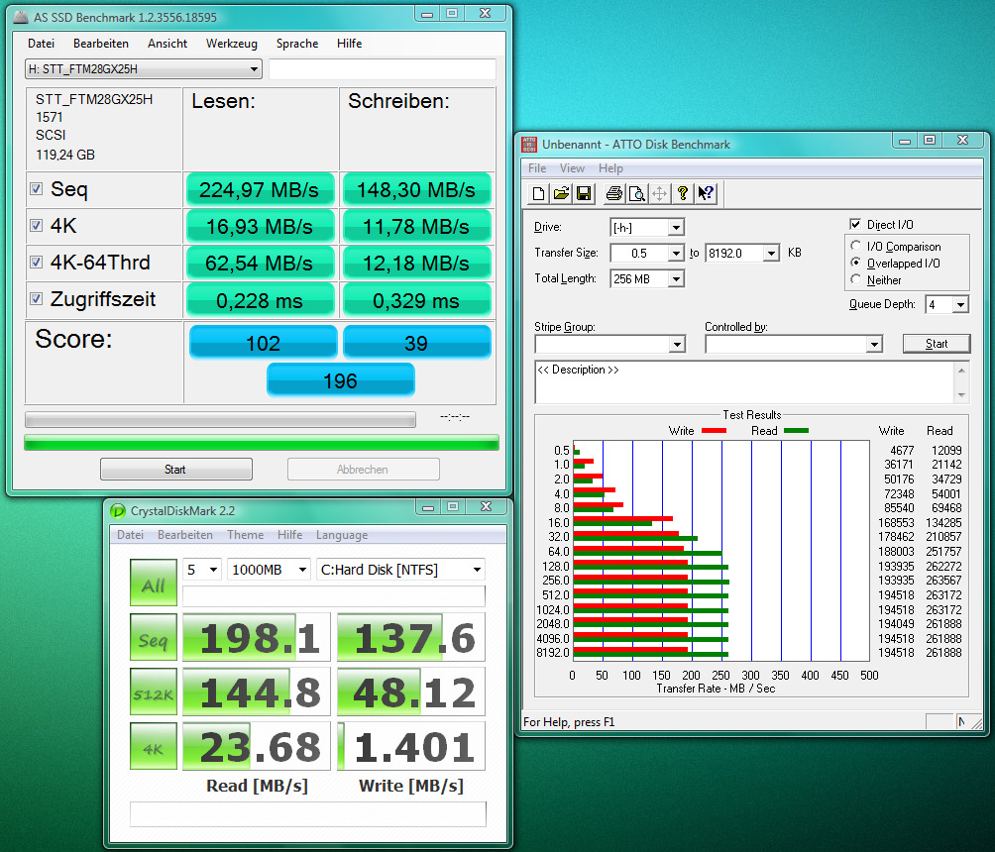Click the gray progress bar above the green one
995x852 pixels.
(220, 419)
